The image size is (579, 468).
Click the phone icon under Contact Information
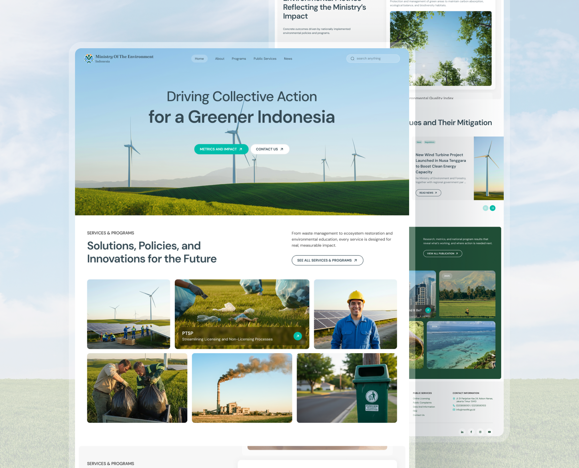pos(454,406)
